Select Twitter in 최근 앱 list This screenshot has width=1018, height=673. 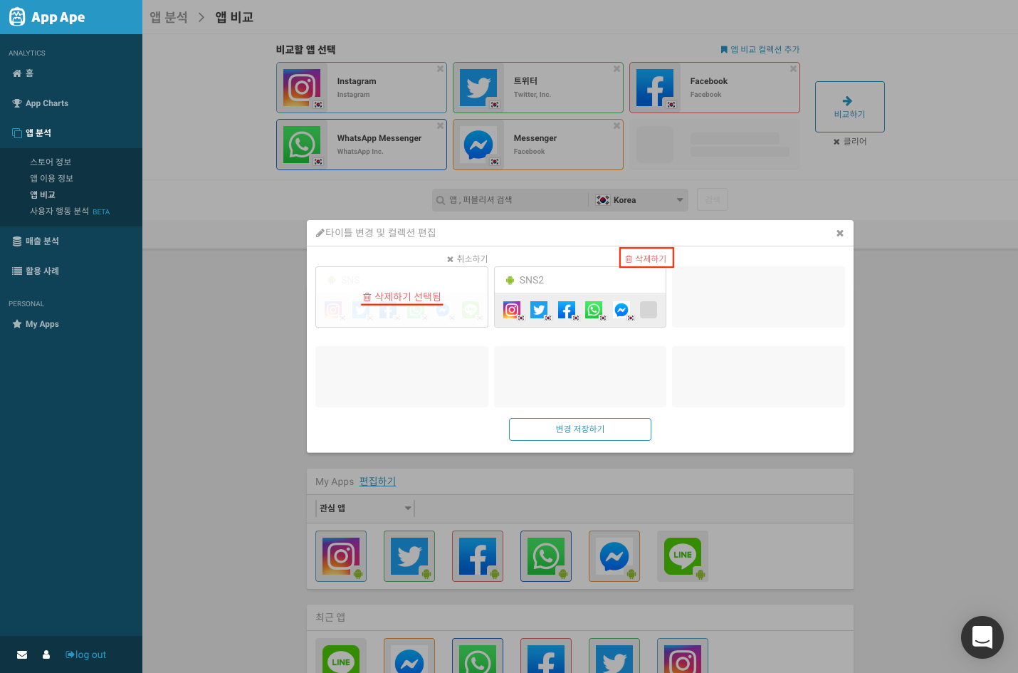click(614, 656)
